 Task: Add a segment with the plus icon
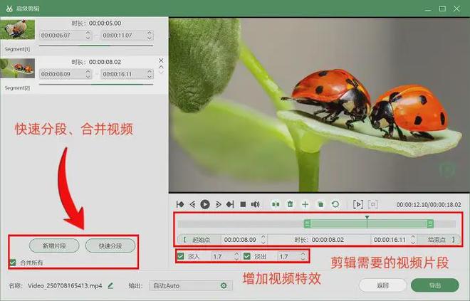click(305, 204)
